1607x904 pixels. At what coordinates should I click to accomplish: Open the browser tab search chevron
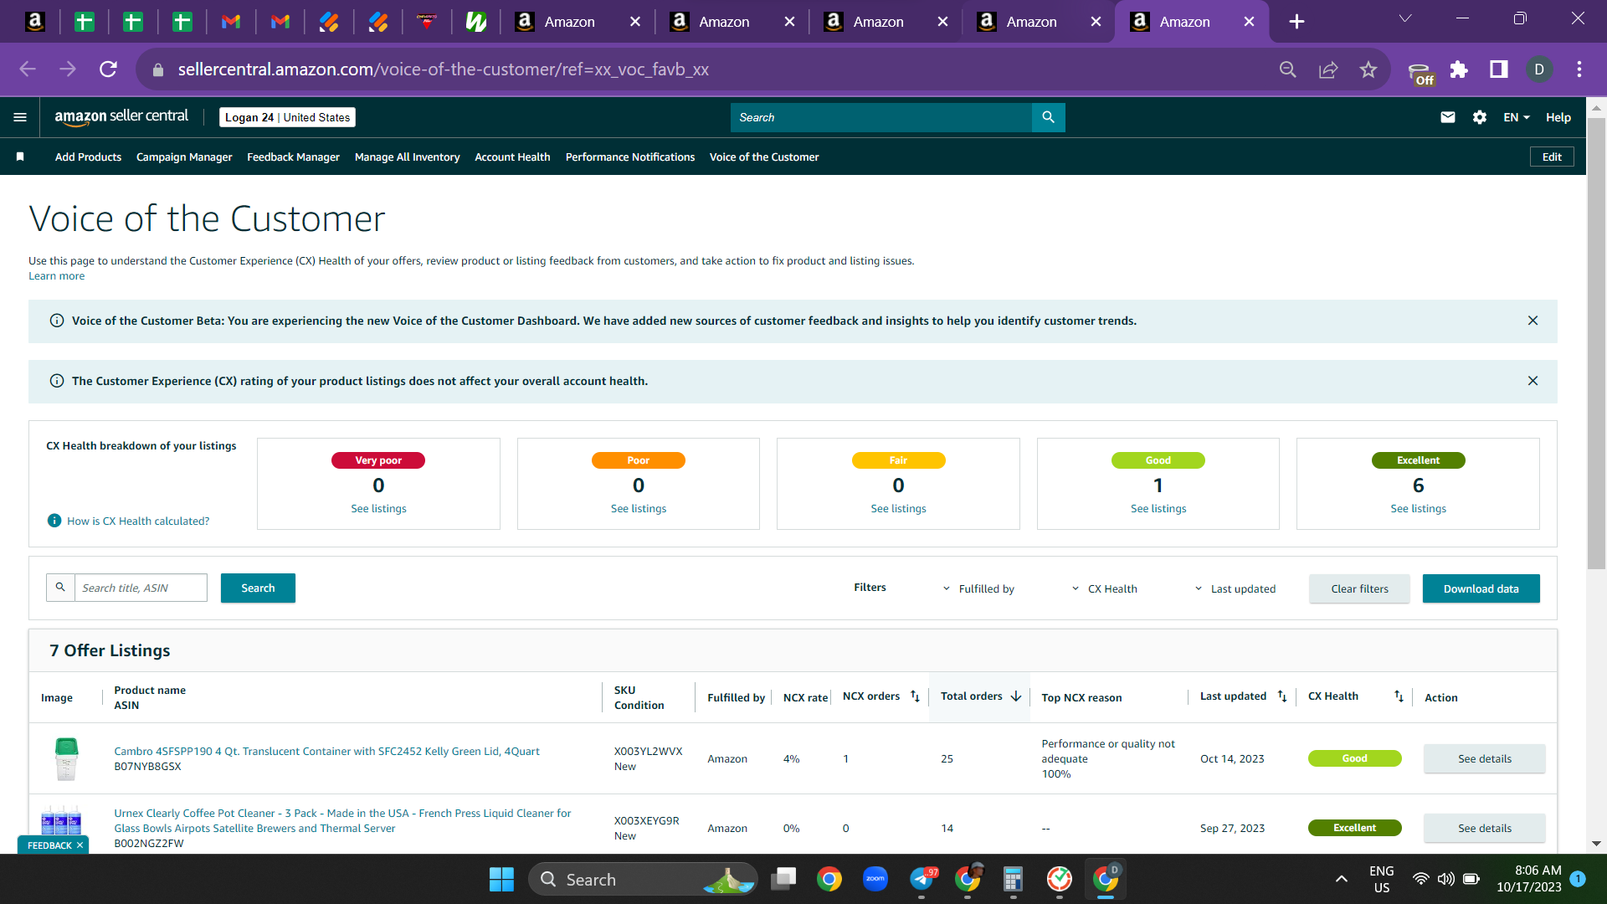point(1405,18)
